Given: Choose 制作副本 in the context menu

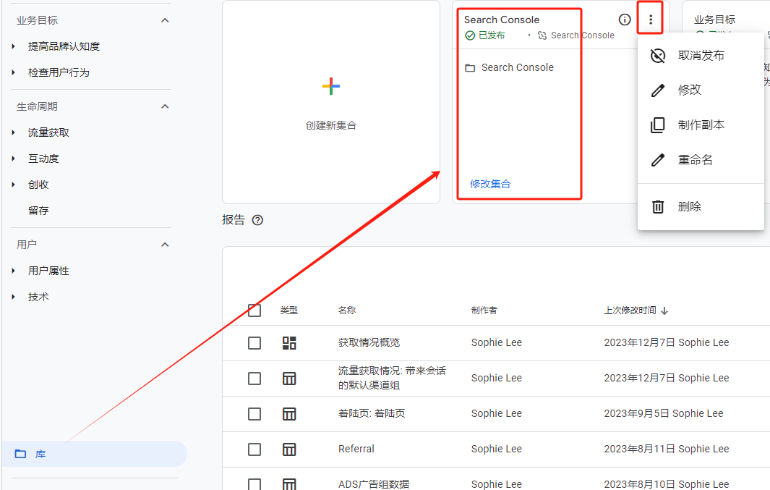Looking at the screenshot, I should (x=701, y=124).
